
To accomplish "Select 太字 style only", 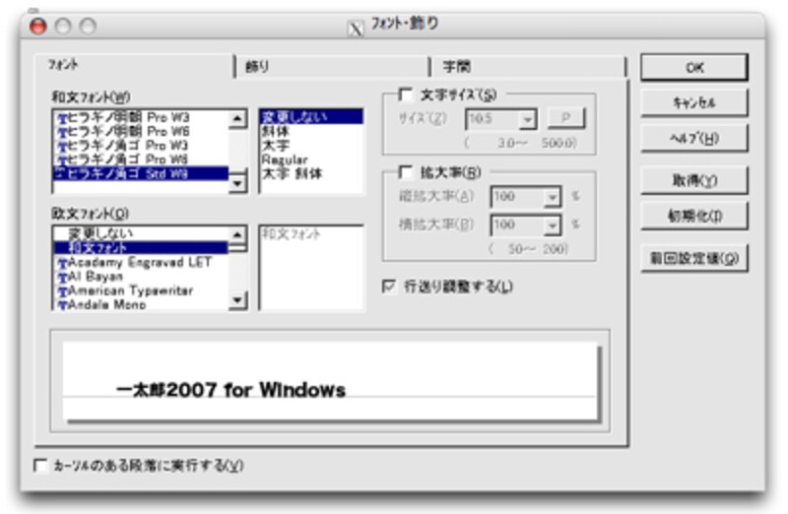I will point(311,146).
